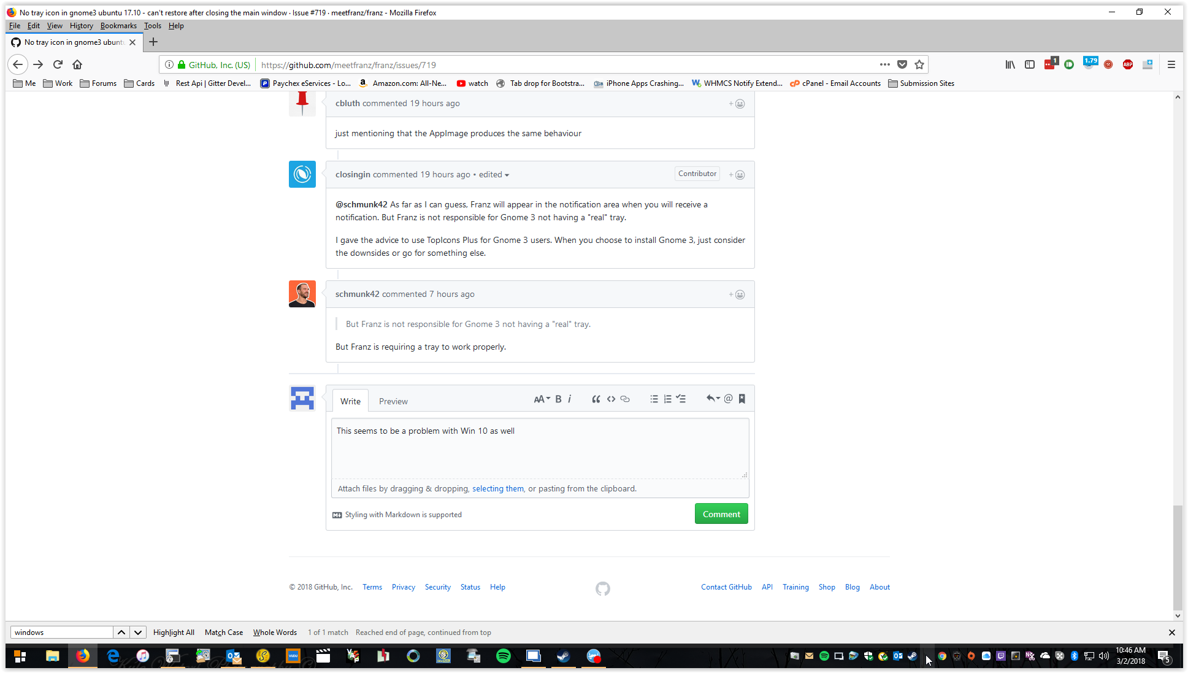Click the GitHub footer logo

(603, 589)
